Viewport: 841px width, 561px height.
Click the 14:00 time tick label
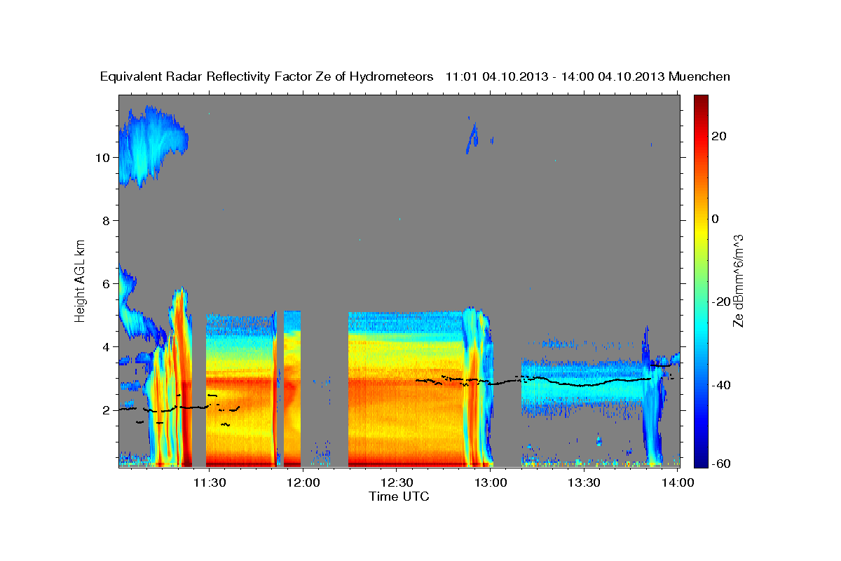[x=678, y=483]
